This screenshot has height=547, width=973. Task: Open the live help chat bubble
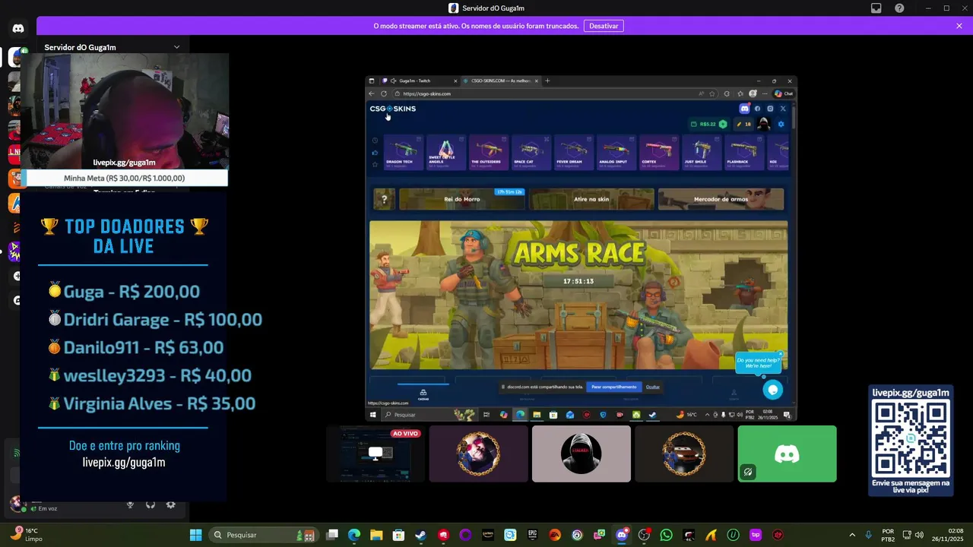772,390
